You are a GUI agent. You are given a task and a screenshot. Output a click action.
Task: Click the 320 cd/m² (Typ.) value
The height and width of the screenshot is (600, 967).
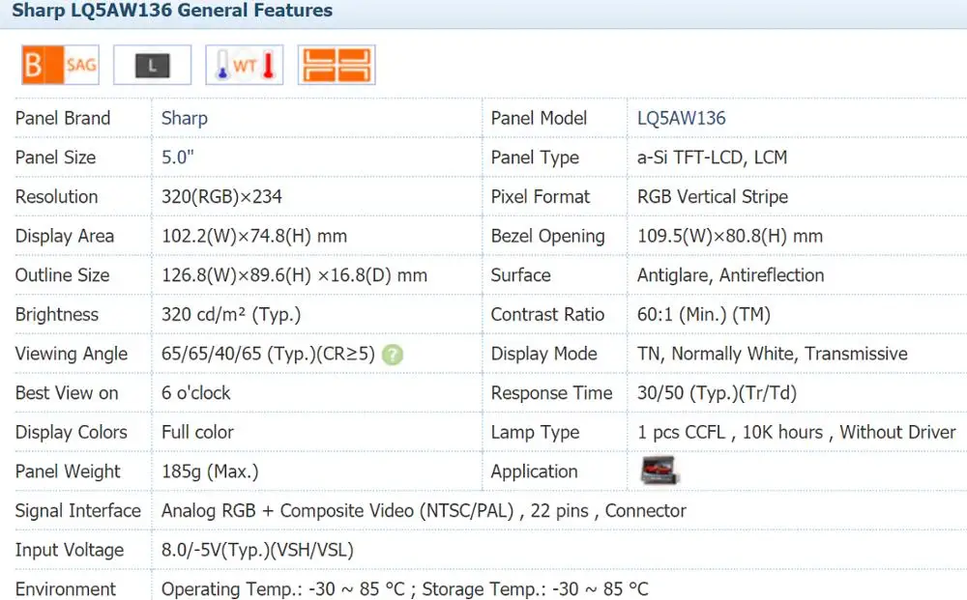pos(231,315)
